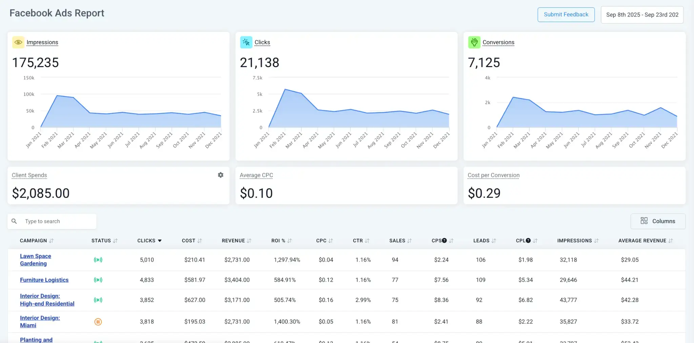The width and height of the screenshot is (694, 343).
Task: Open the date range picker
Action: click(642, 15)
